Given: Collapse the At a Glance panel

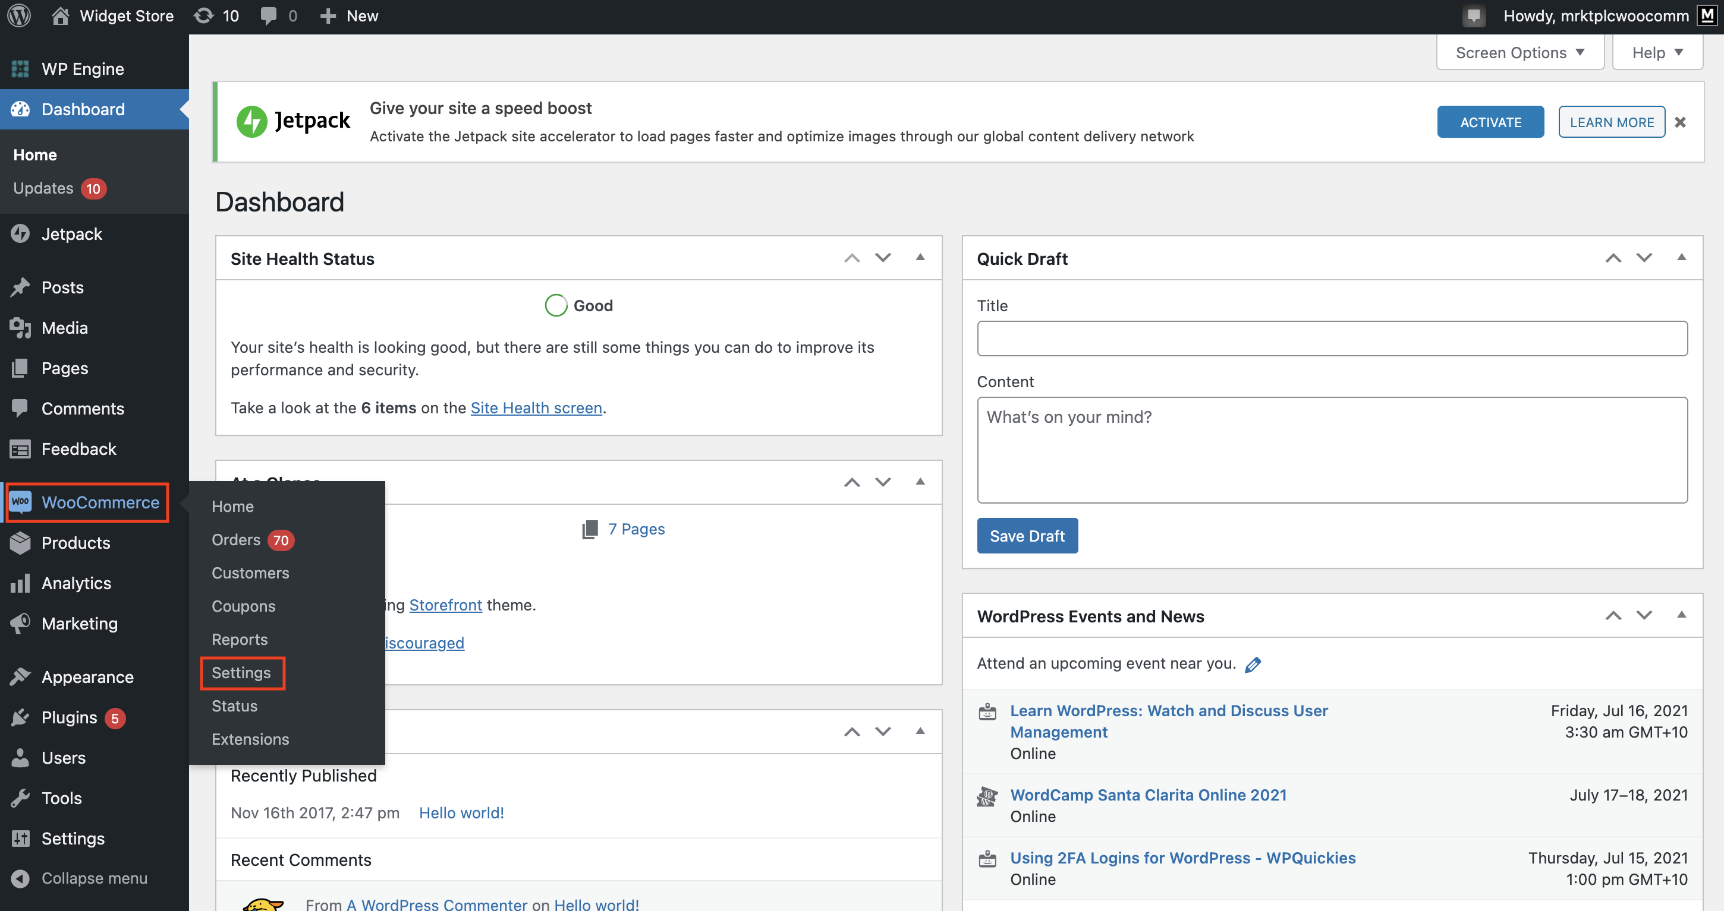Looking at the screenshot, I should tap(920, 482).
